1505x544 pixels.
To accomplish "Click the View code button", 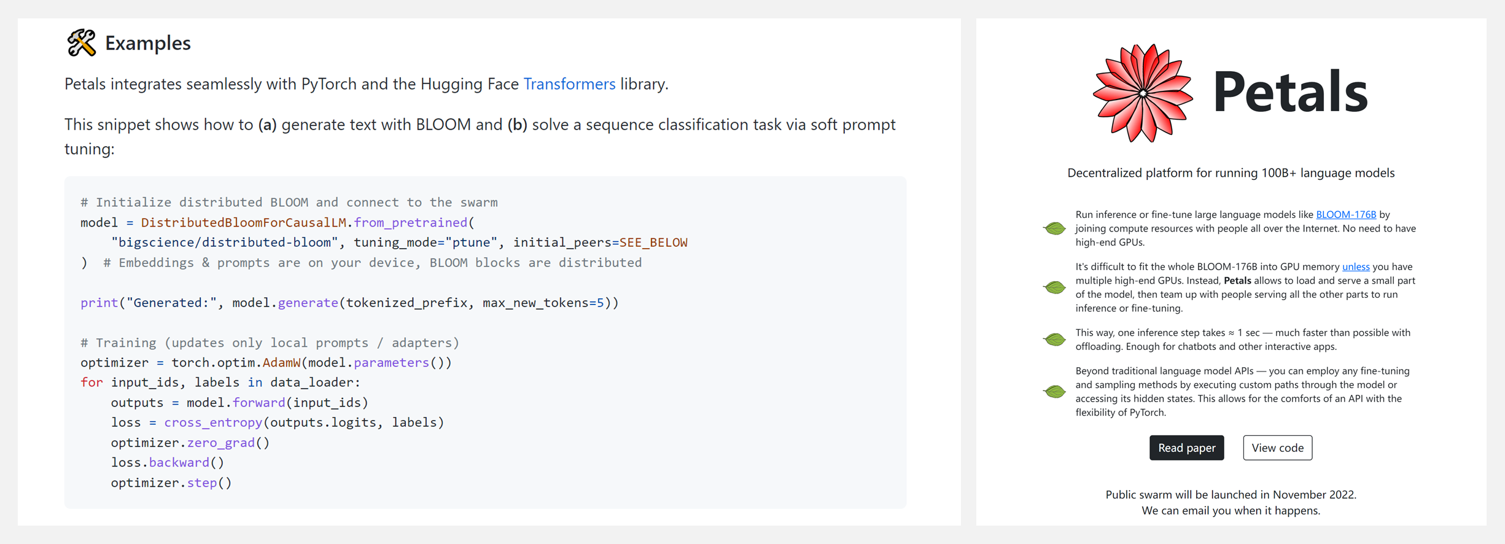I will (x=1277, y=448).
